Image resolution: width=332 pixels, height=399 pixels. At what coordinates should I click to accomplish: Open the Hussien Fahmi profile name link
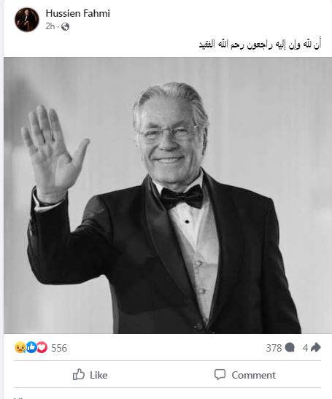pos(77,13)
